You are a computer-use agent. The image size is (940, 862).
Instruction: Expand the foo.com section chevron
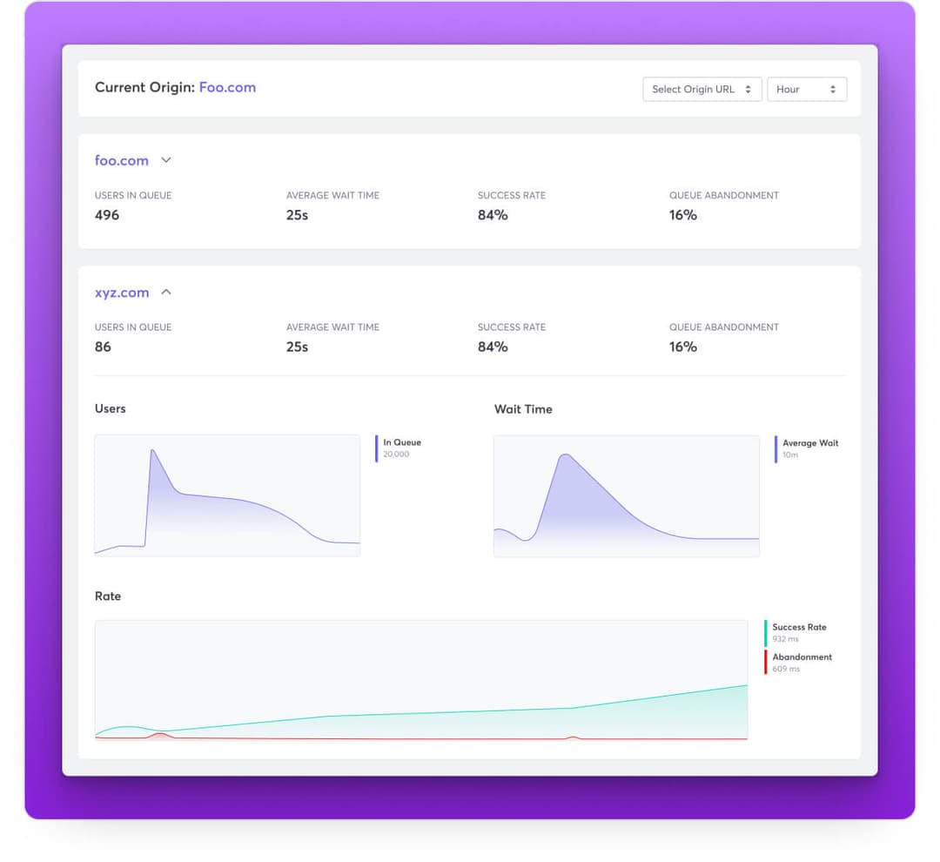pyautogui.click(x=166, y=160)
